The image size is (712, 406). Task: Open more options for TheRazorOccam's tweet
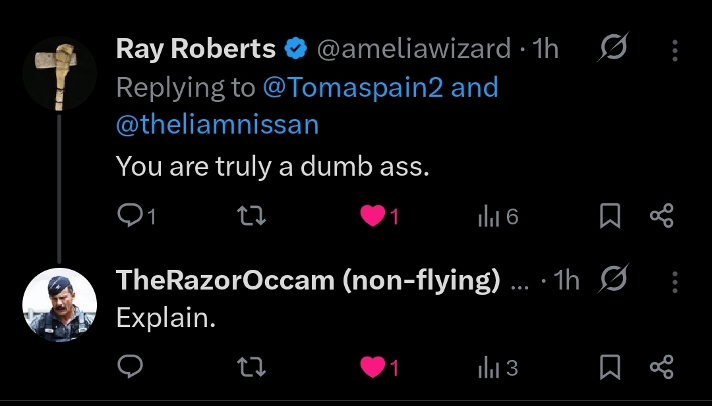pyautogui.click(x=674, y=282)
